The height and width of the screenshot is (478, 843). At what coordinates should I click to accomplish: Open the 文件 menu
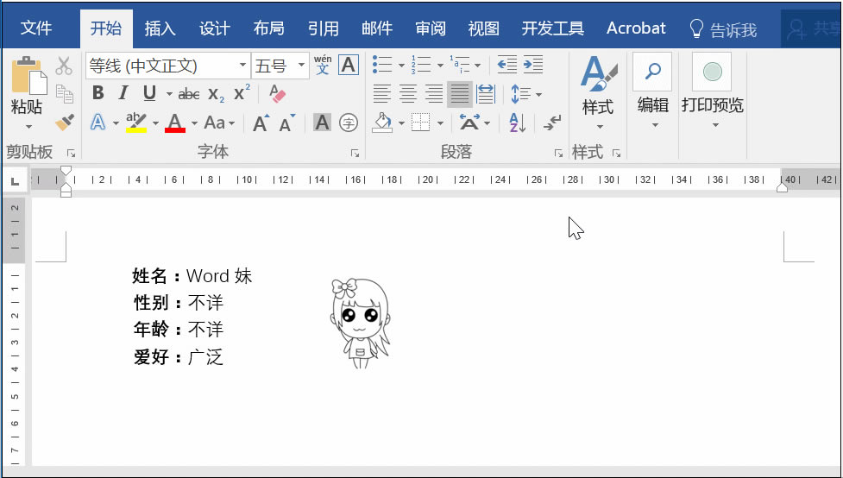coord(36,28)
